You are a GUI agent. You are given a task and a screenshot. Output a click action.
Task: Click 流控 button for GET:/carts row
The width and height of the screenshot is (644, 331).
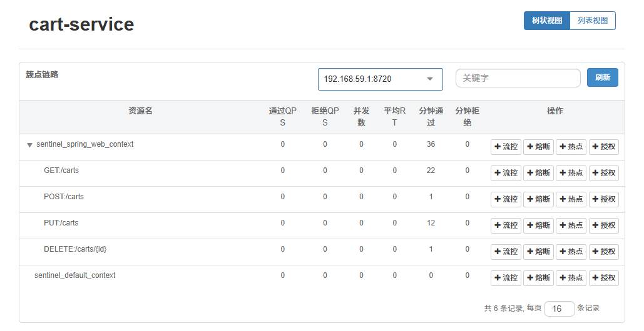[506, 173]
